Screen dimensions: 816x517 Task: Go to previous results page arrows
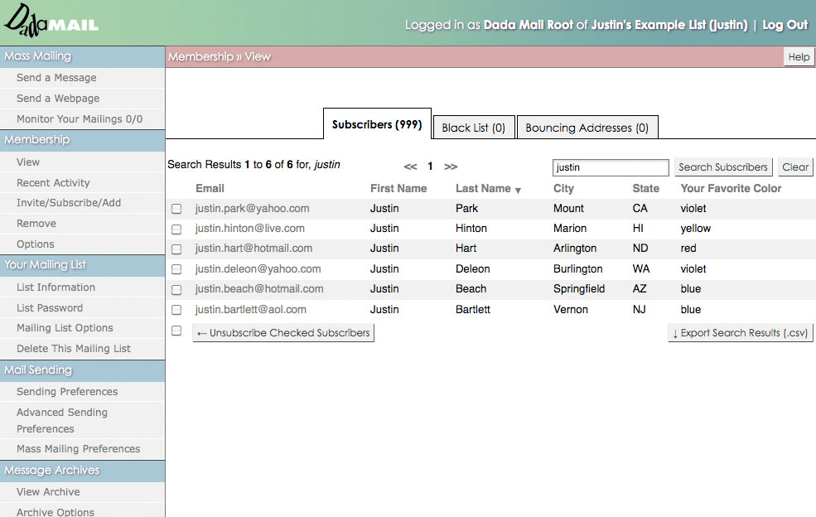(410, 167)
